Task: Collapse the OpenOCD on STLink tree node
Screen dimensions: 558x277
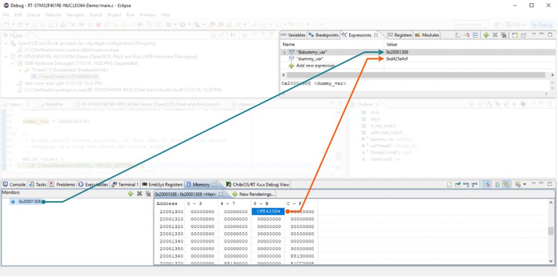Action: point(6,43)
